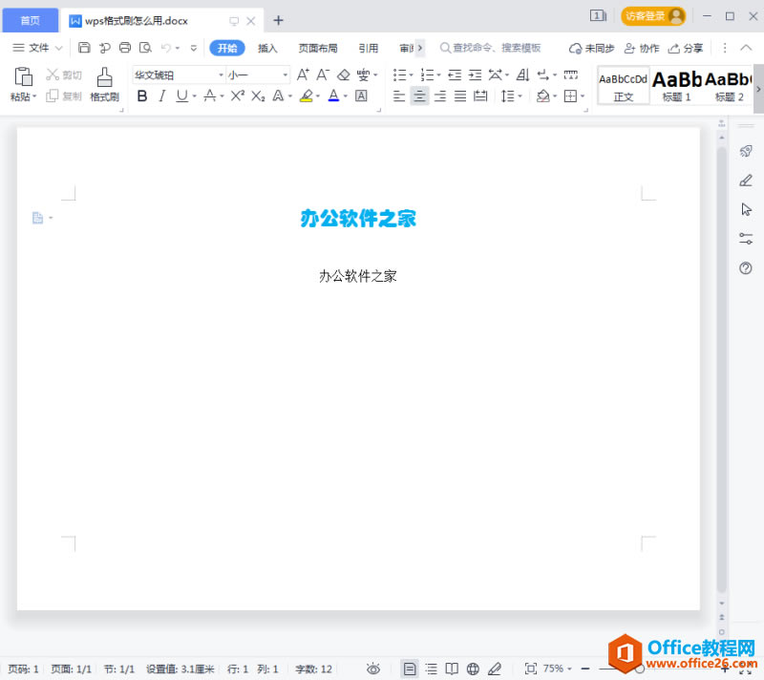Toggle Center alignment
The height and width of the screenshot is (680, 764).
tap(419, 96)
